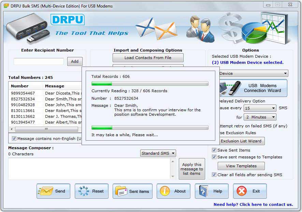Click Send button label

click(x=60, y=191)
